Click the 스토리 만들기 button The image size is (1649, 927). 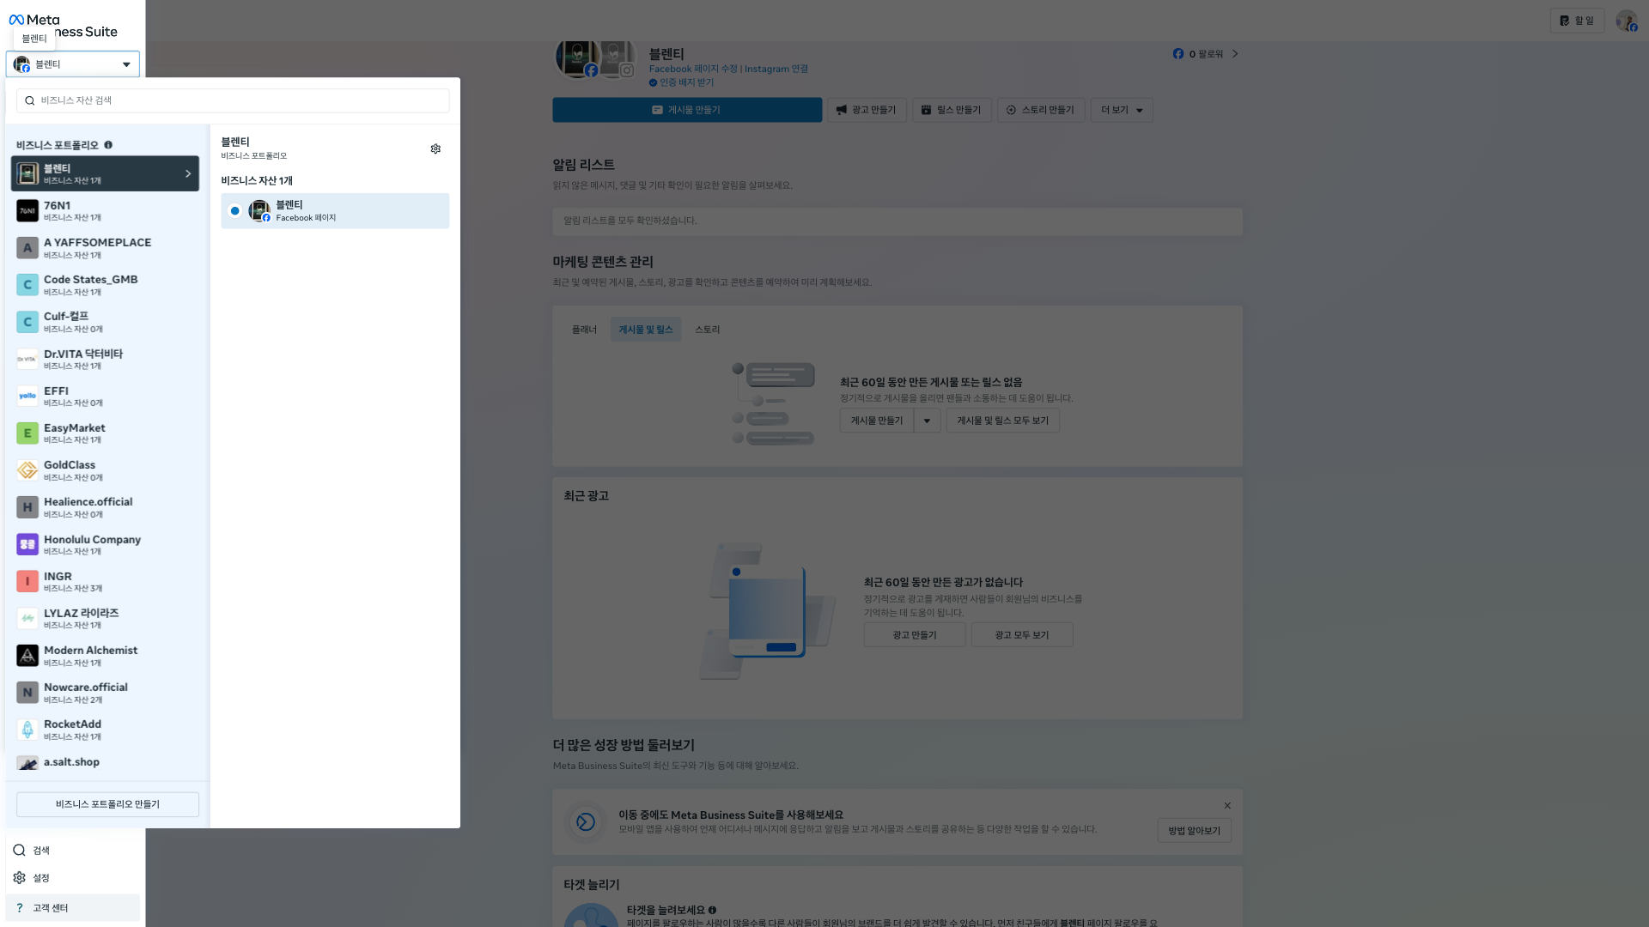1041,110
